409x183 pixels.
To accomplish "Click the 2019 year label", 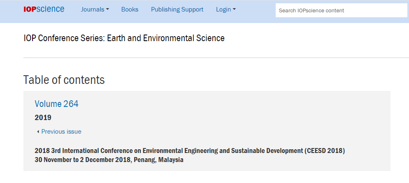I will [x=43, y=118].
